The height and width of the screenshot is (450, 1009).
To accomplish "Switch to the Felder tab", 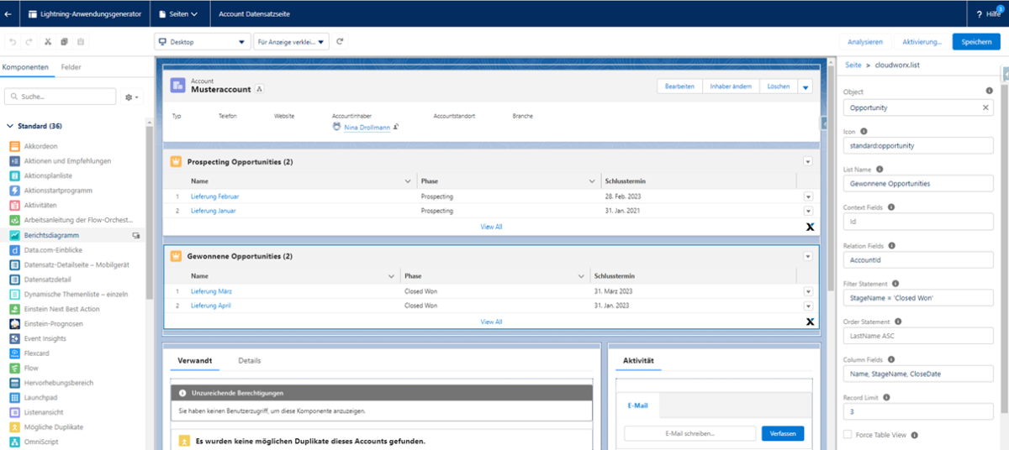I will tap(71, 67).
